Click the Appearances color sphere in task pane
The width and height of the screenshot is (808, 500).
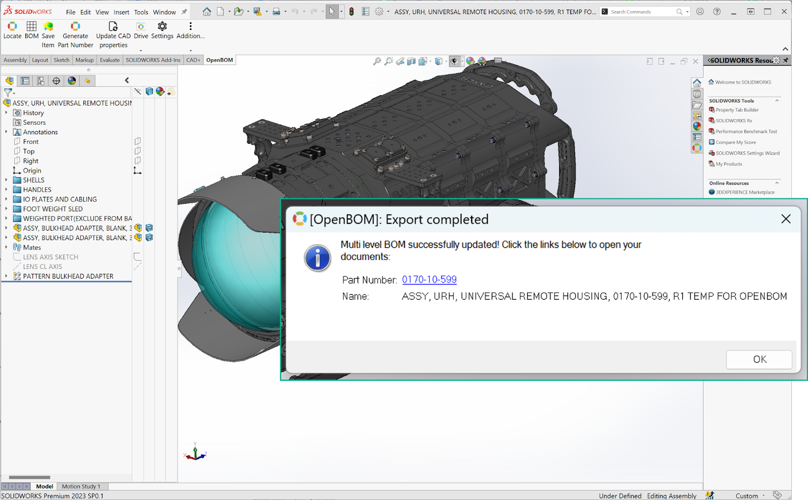pos(697,126)
